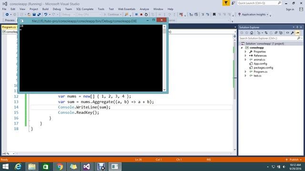The image size is (305, 171).
Task: Open the feedback icon beside Quick Launch
Action: click(x=233, y=3)
